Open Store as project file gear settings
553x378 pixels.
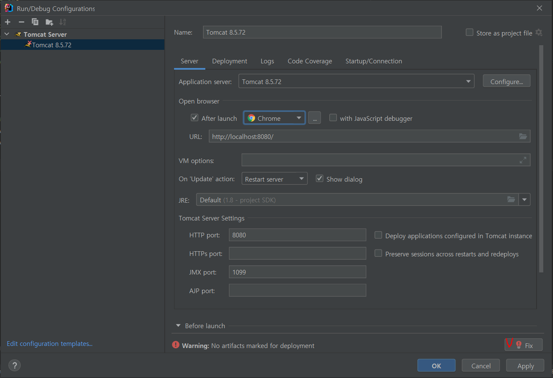click(539, 33)
